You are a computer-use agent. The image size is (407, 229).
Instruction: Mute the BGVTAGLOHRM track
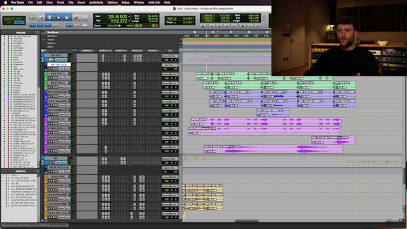tap(56, 105)
